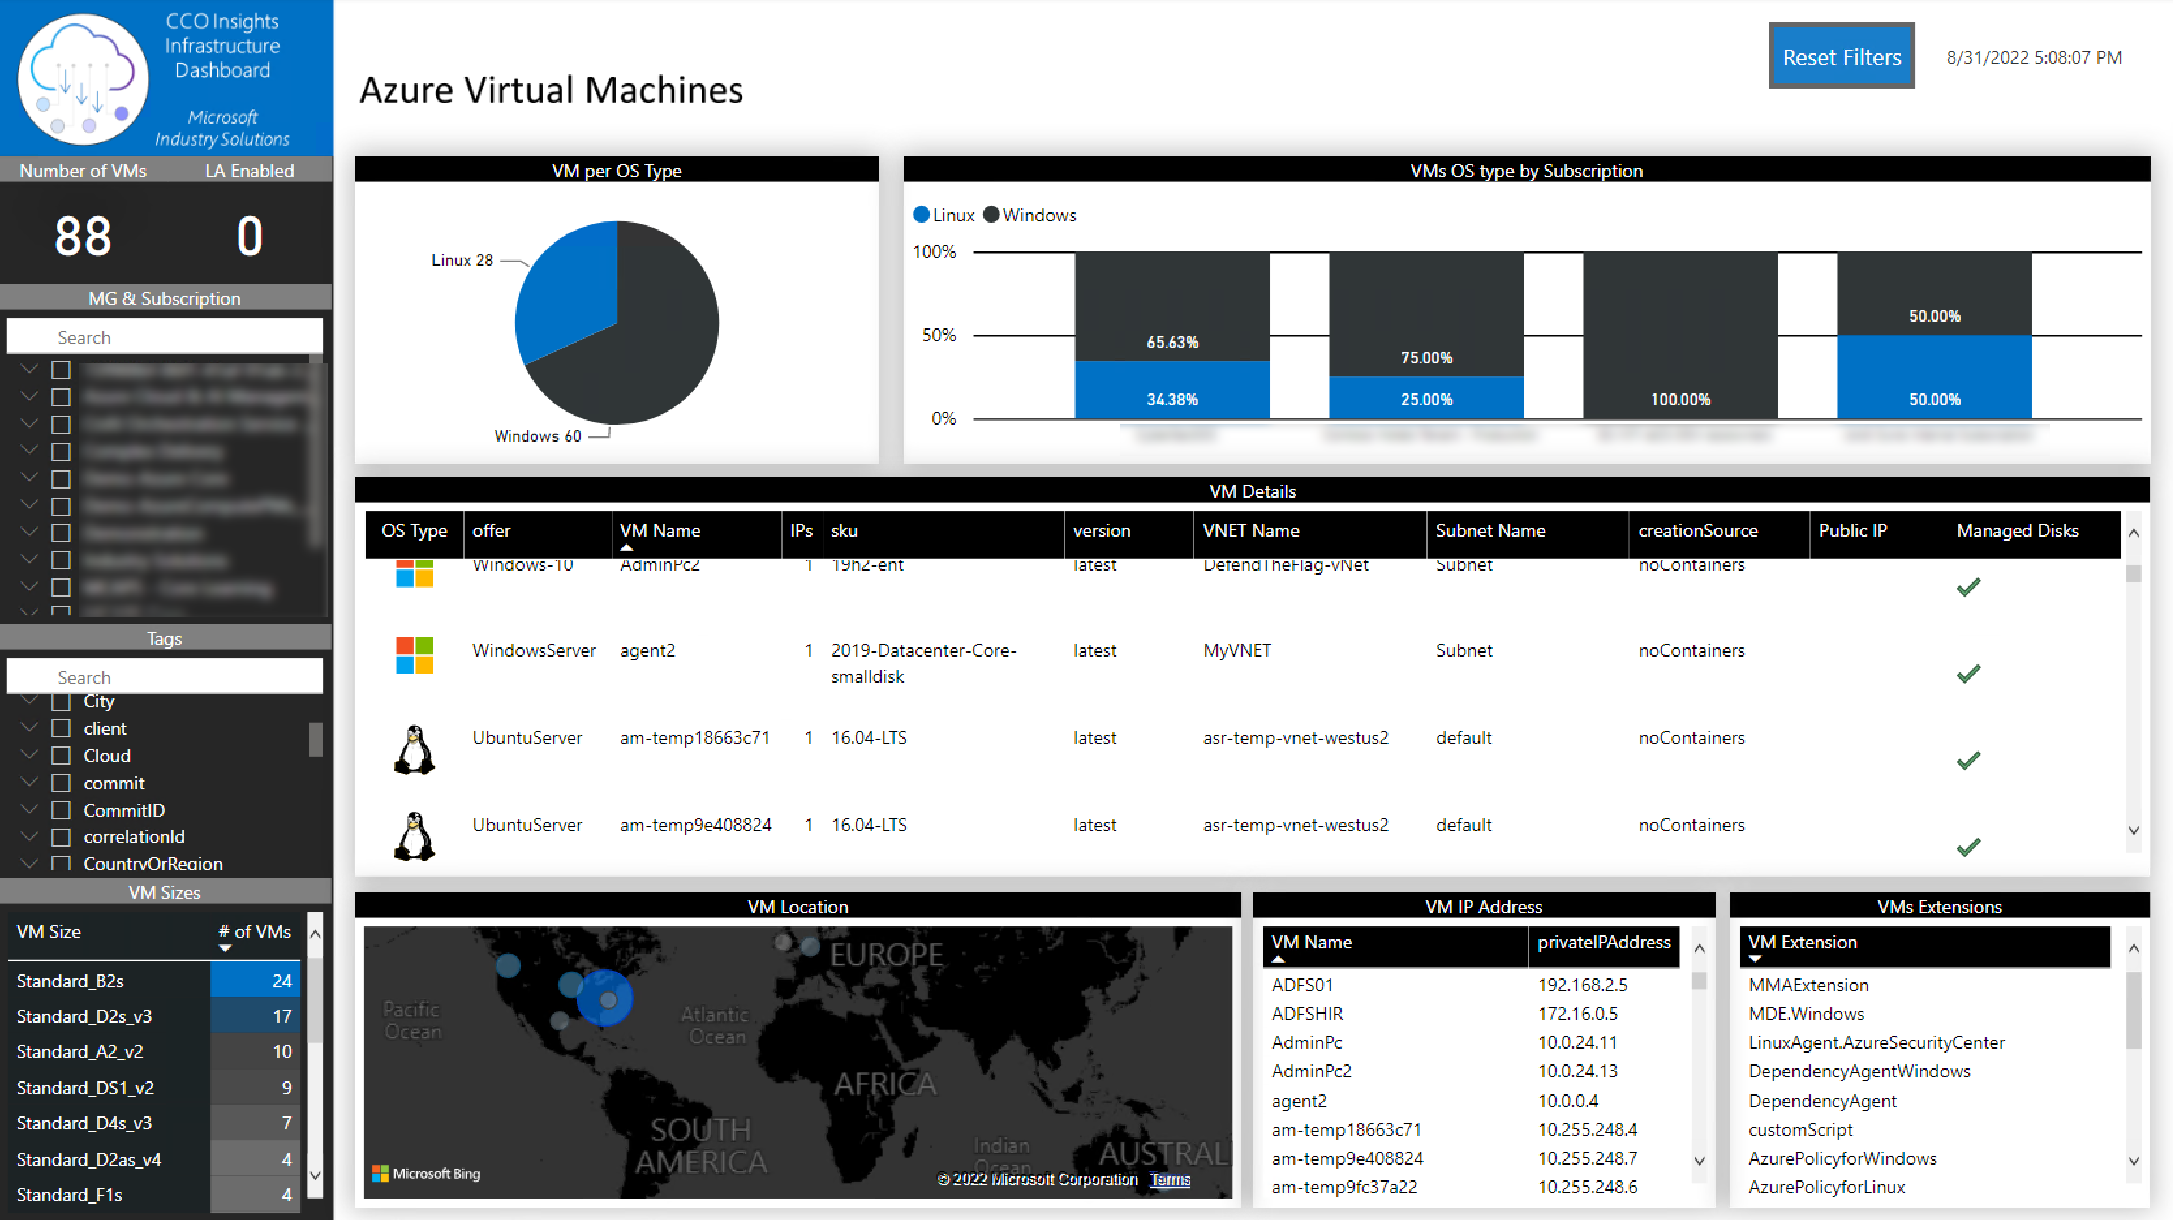Click the managed disk checkmark for AdminPc2 row
Image resolution: width=2173 pixels, height=1220 pixels.
[x=1968, y=588]
